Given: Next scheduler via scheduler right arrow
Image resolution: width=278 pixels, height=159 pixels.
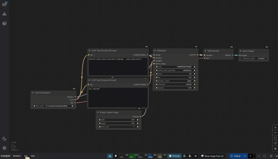Looking at the screenshot, I should [194, 85].
